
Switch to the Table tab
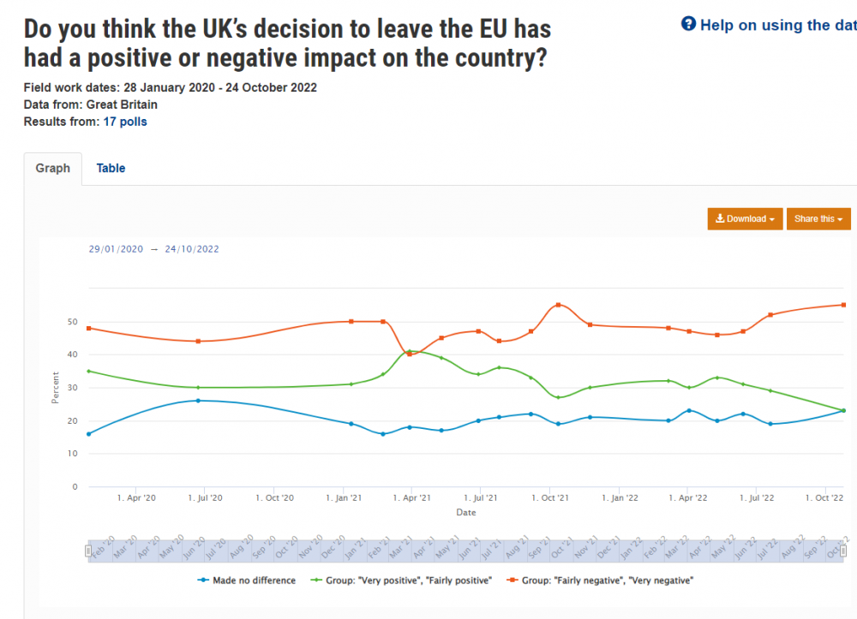pyautogui.click(x=111, y=168)
